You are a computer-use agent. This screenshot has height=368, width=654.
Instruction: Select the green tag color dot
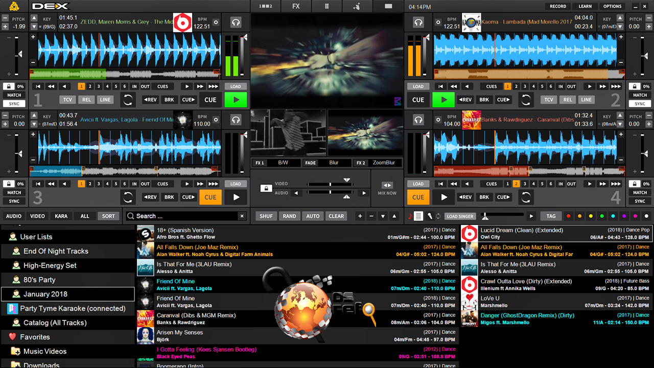(x=601, y=216)
